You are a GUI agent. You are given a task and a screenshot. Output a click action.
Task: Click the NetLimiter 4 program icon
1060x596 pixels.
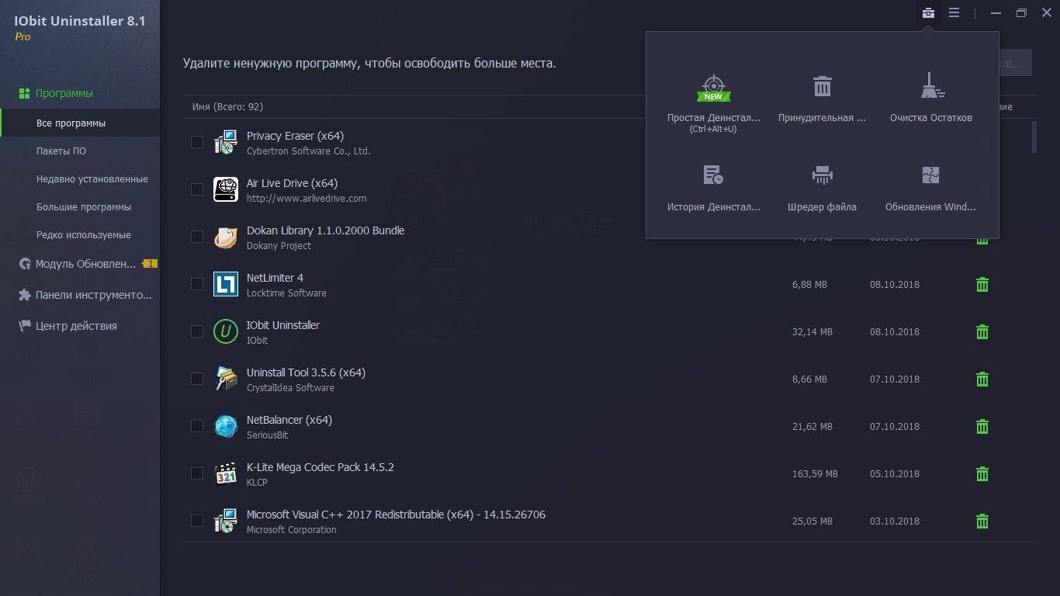pyautogui.click(x=225, y=284)
